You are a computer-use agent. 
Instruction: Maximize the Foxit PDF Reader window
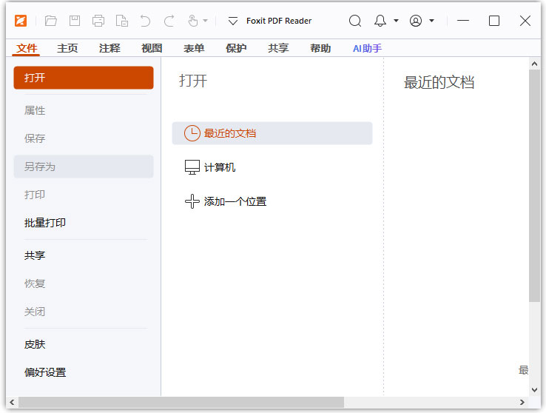coord(493,21)
